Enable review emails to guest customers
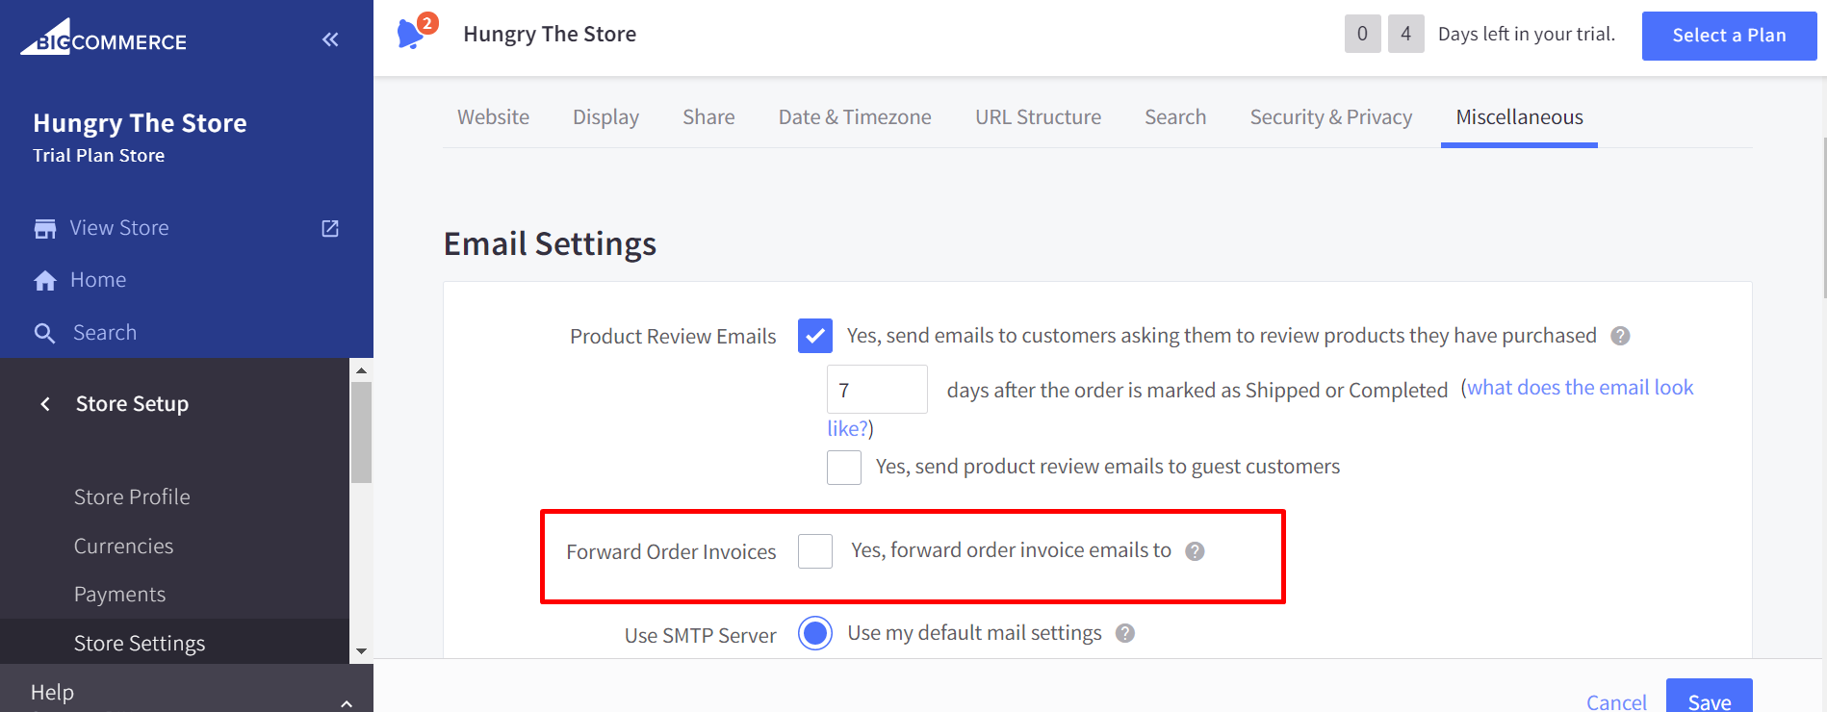Screen dimensions: 1827x712 pyautogui.click(x=844, y=468)
